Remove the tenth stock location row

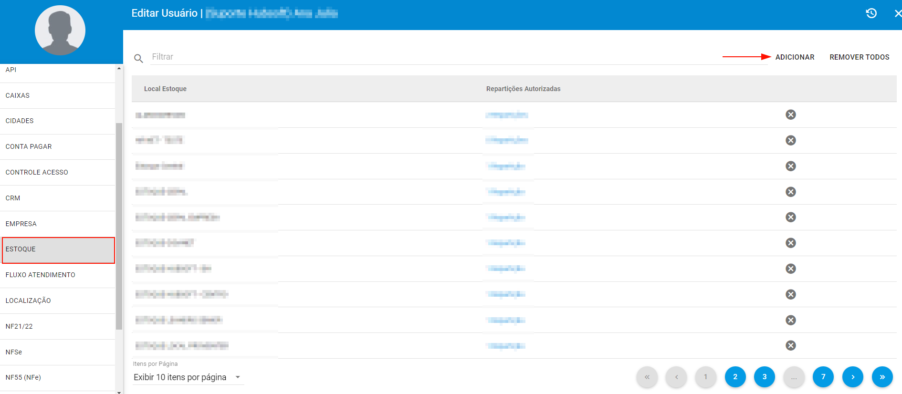[791, 345]
